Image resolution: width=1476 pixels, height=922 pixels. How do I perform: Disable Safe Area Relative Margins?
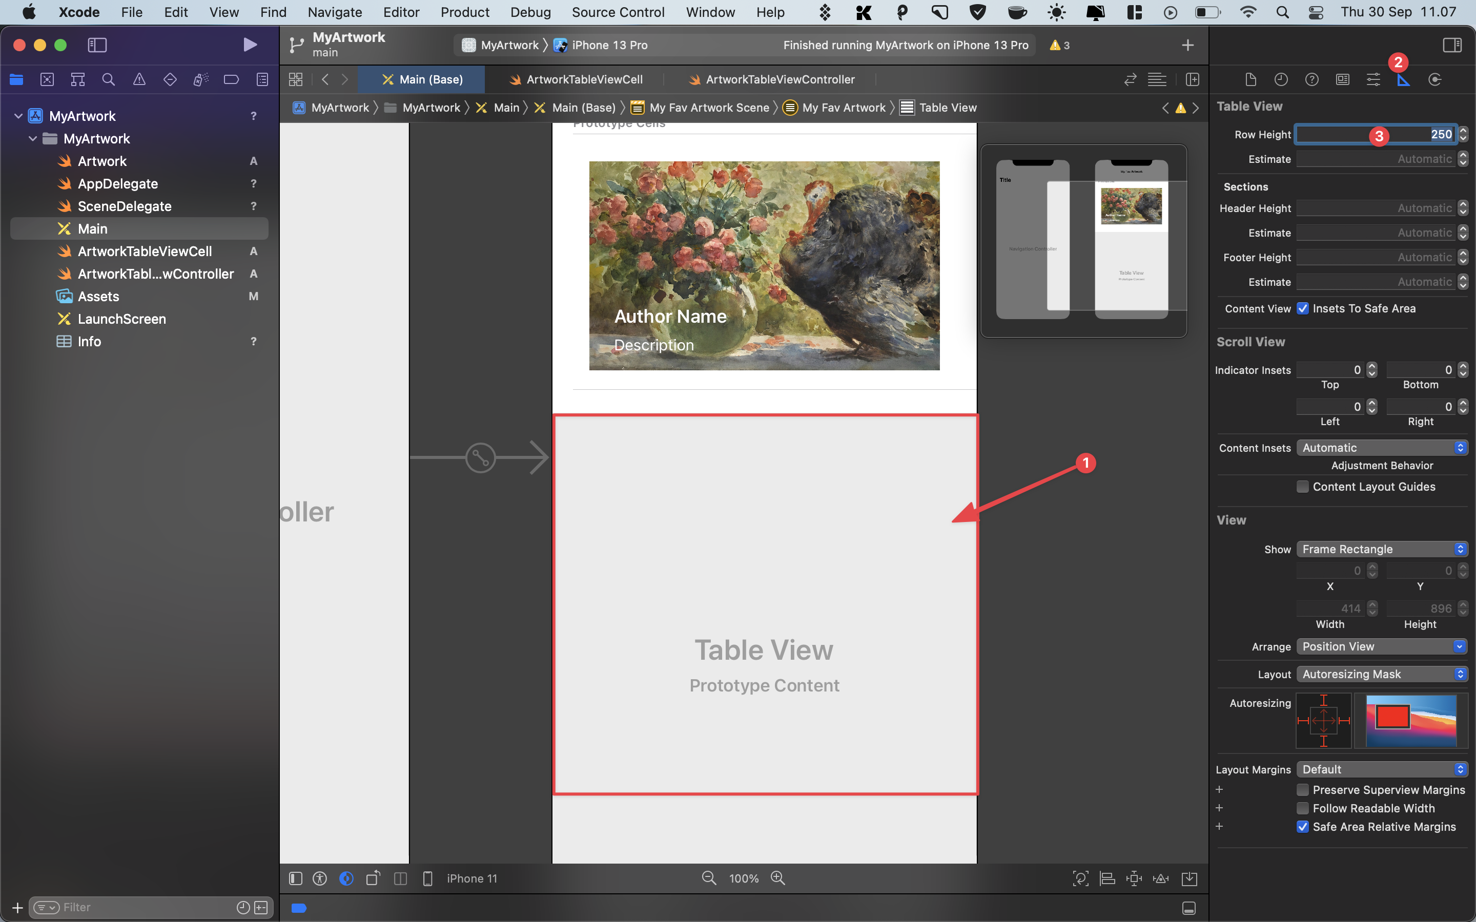1303,827
